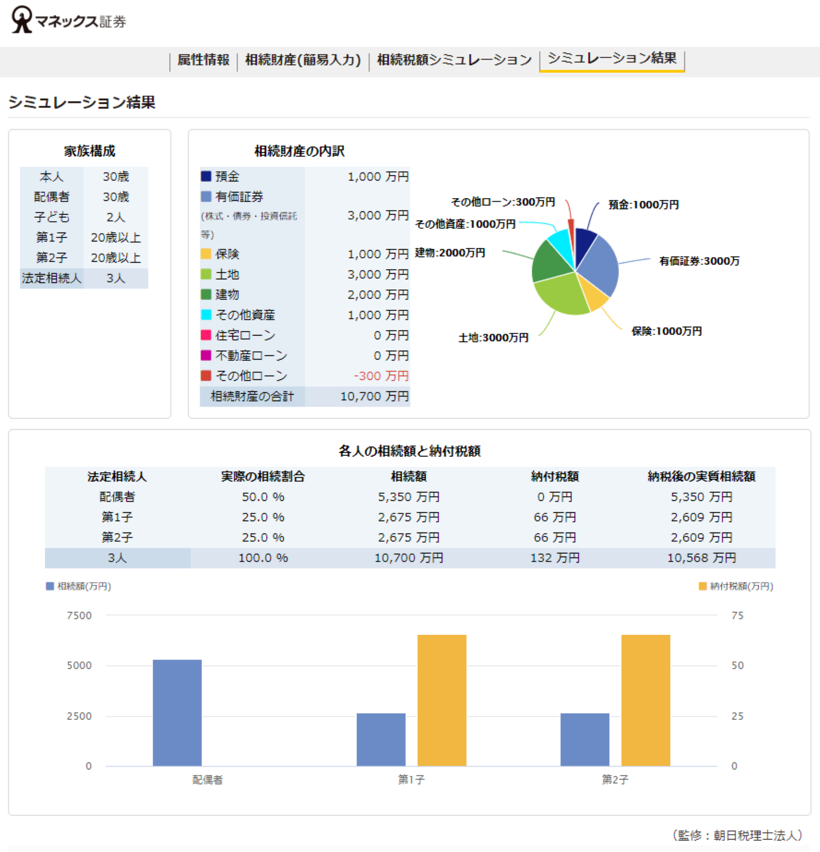Click the 7500 left y-axis label

tap(79, 616)
